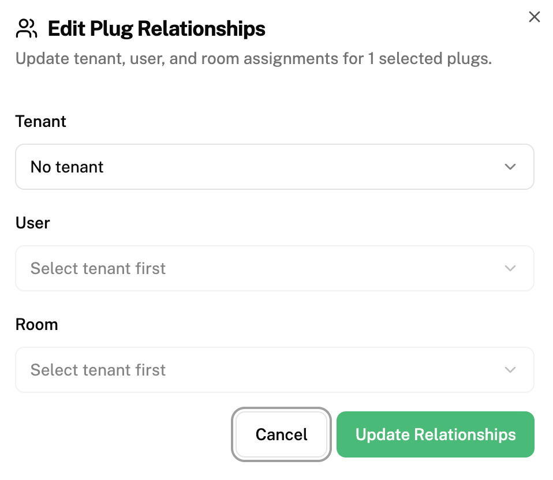Click the Select tenant first placeholder under Room
The image size is (553, 480).
tap(98, 370)
